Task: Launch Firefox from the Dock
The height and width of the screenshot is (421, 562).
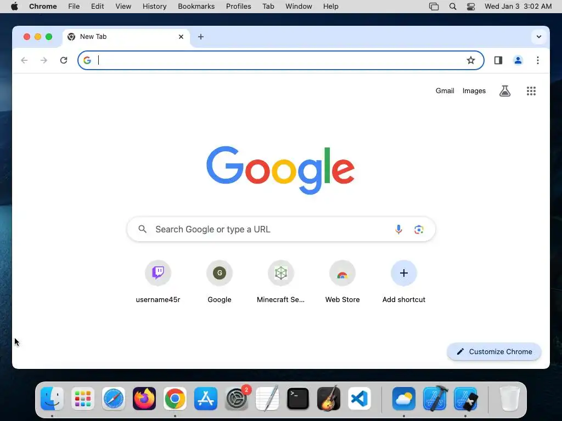Action: pyautogui.click(x=144, y=399)
